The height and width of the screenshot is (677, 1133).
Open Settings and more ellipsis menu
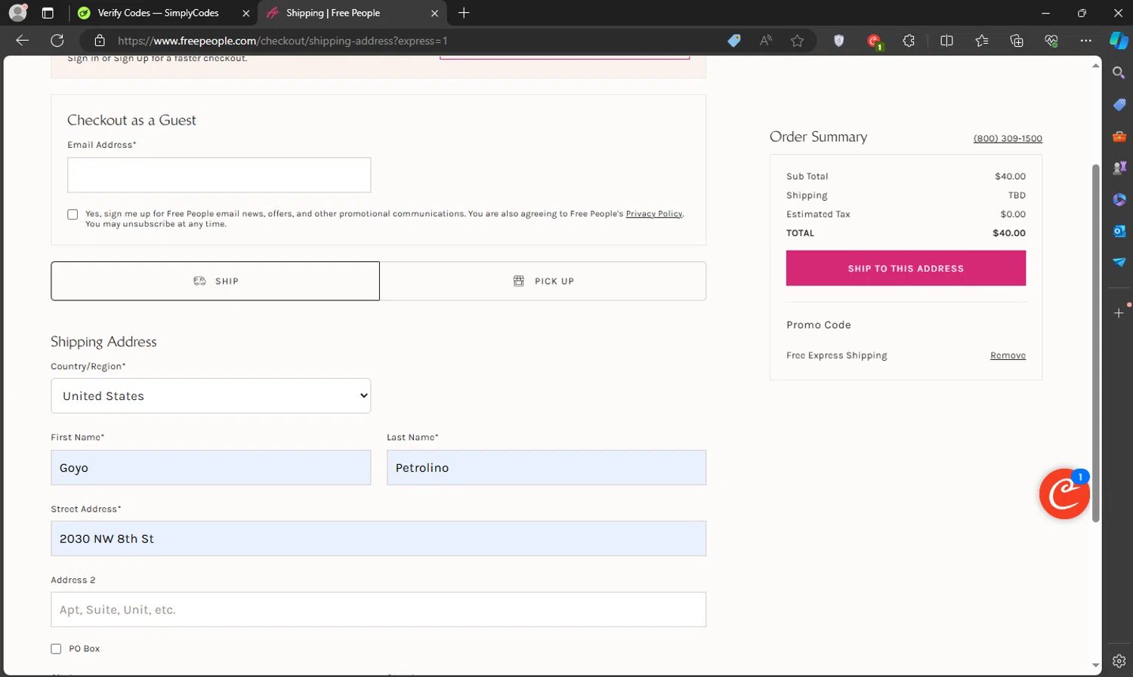click(1086, 41)
